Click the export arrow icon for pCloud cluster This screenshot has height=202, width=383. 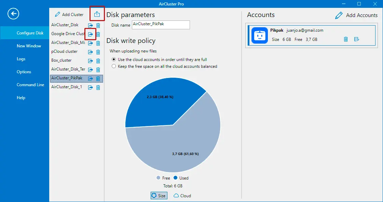(91, 52)
